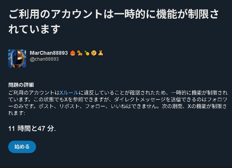Screen dimensions: 232x168
Task: Click the skeptical face emoji
Action: click(x=94, y=53)
